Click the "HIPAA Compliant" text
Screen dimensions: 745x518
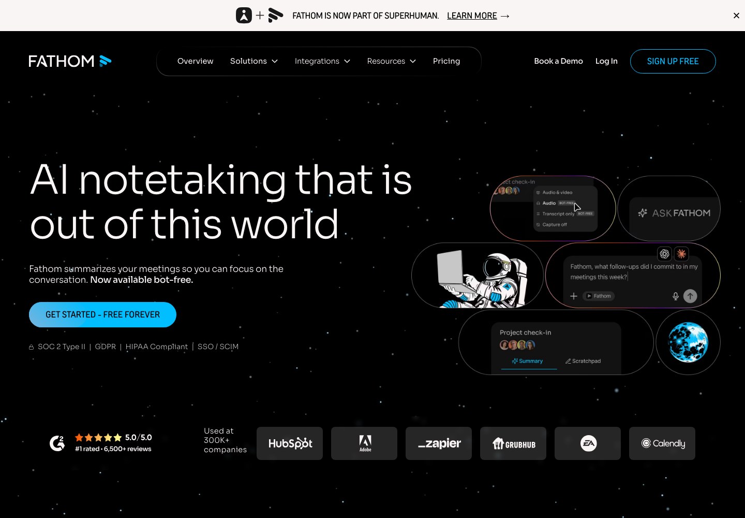157,347
